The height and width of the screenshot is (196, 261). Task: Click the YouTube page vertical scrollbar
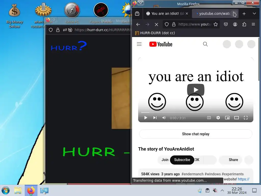pos(259,59)
